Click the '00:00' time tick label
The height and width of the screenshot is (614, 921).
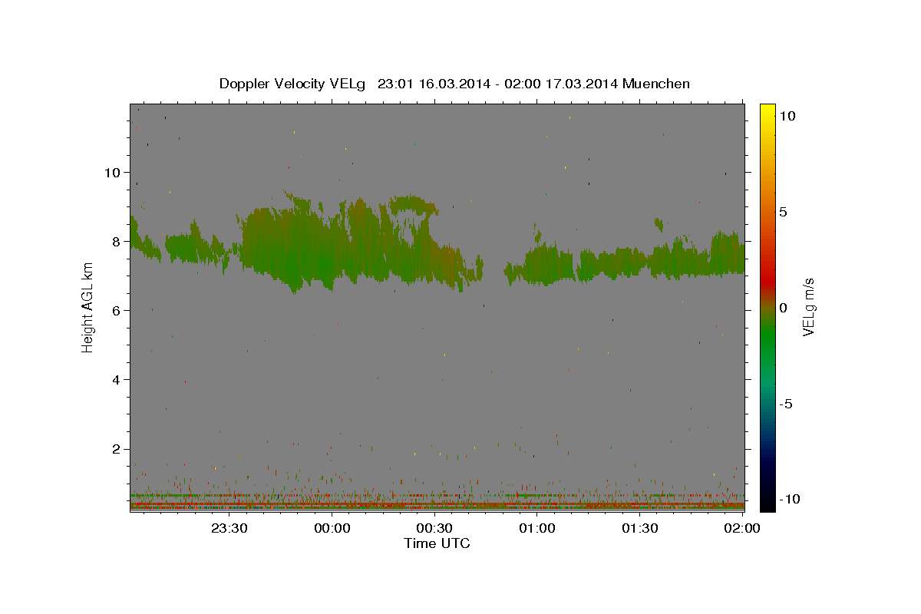[x=333, y=528]
